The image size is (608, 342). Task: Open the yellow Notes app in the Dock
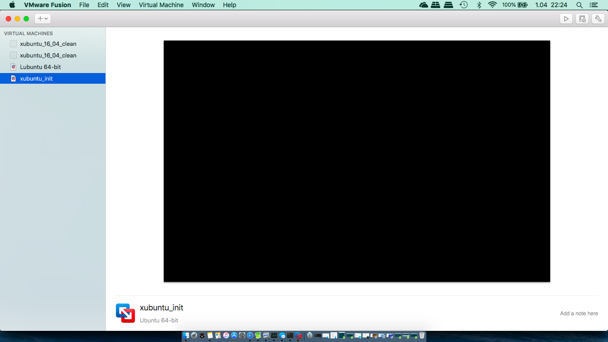(x=210, y=335)
